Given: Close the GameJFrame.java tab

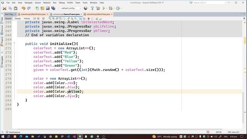Looking at the screenshot, I should coord(81,14).
